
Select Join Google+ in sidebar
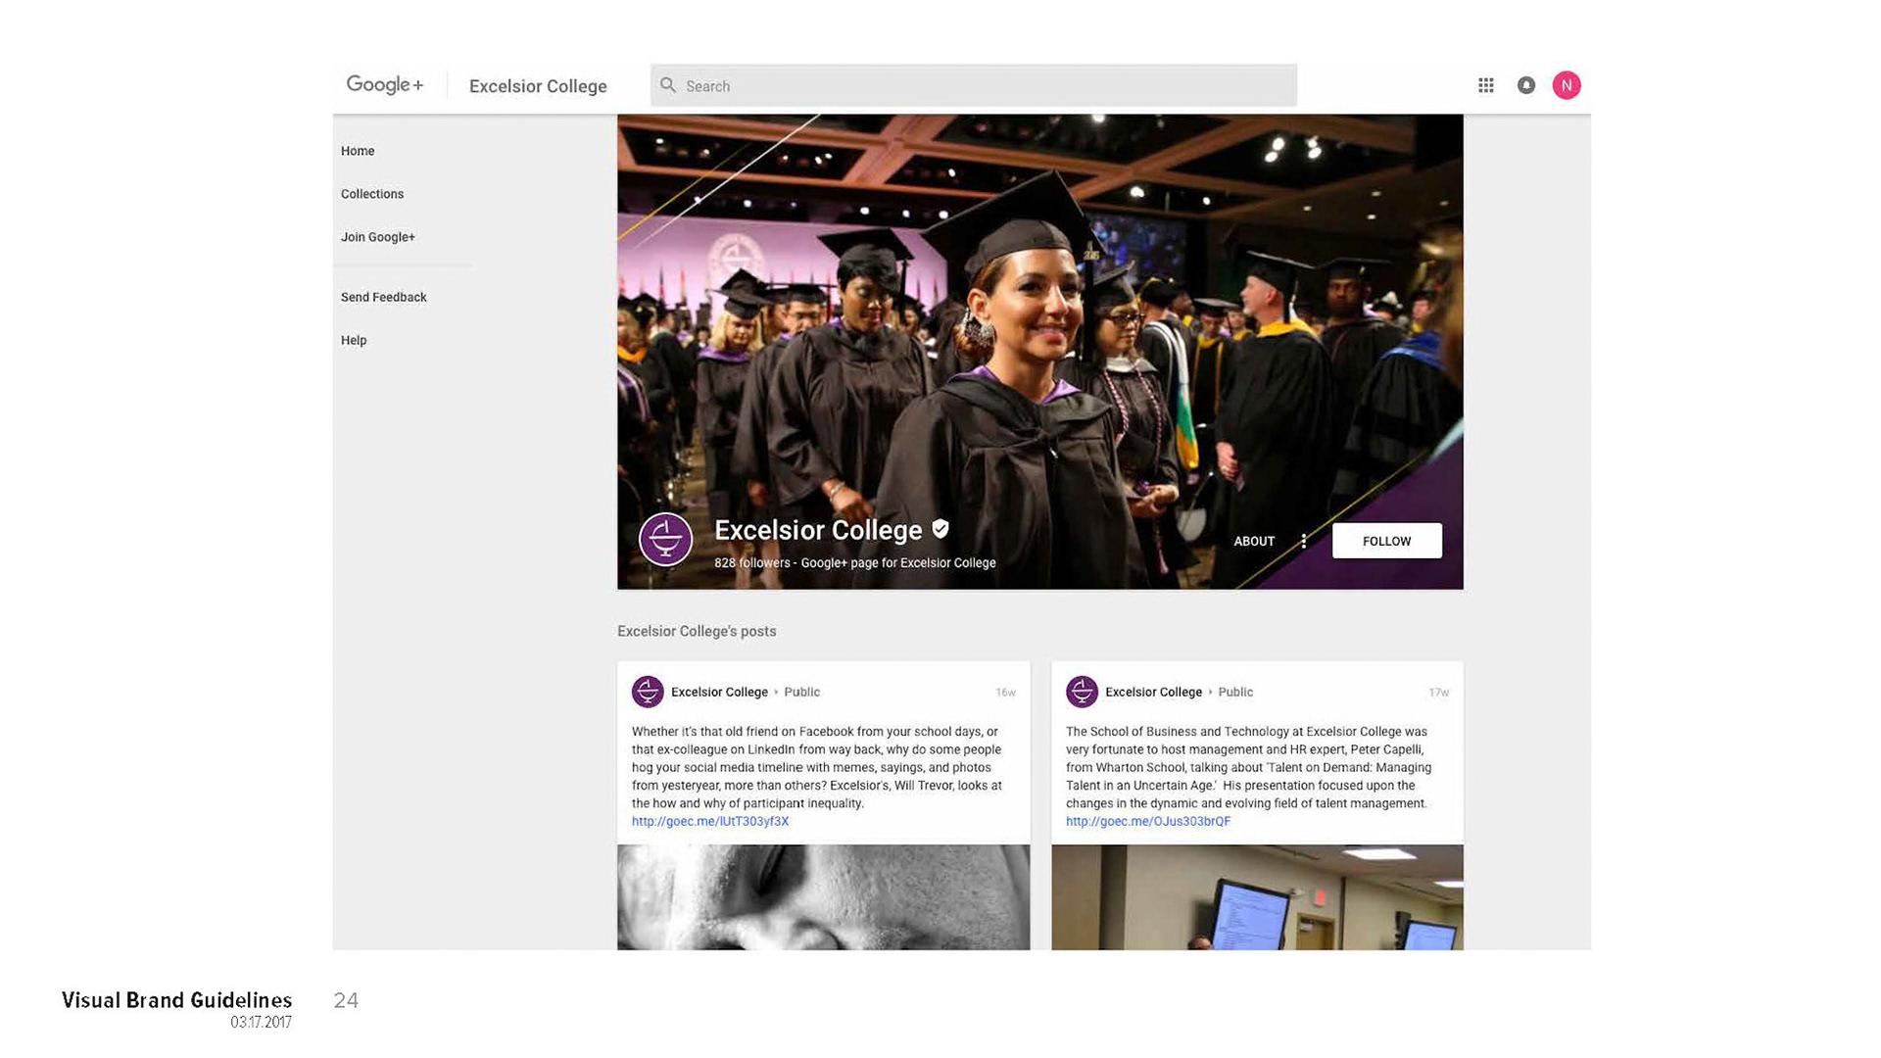378,237
